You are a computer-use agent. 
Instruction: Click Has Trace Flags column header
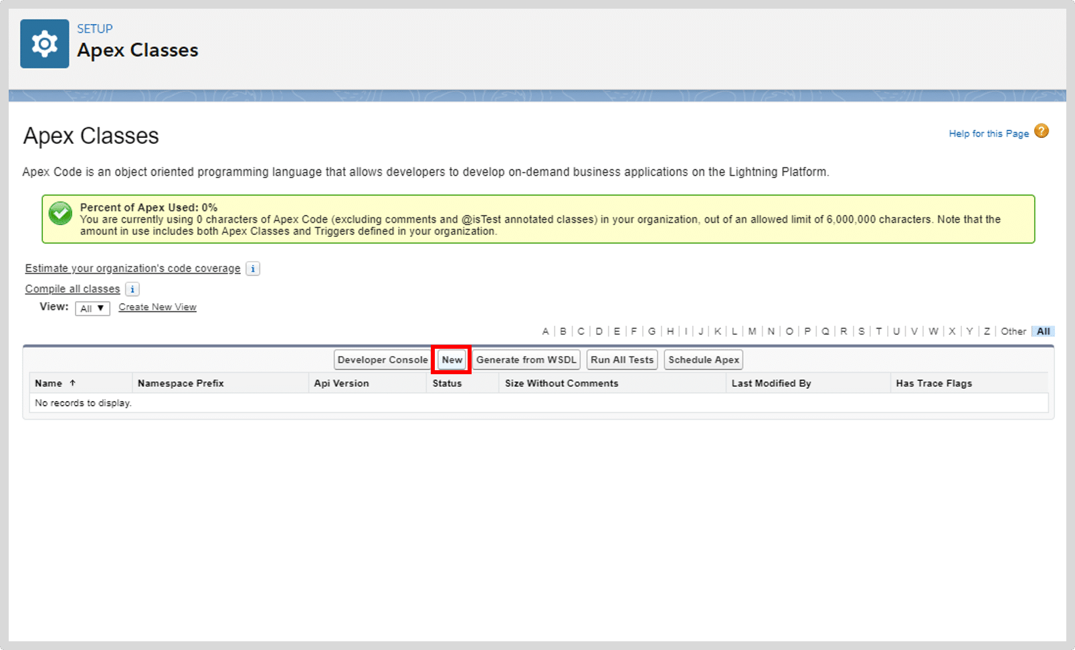pyautogui.click(x=934, y=383)
